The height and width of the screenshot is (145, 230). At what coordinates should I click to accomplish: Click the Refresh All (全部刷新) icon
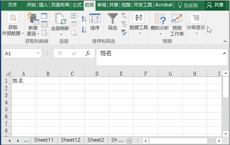[x=60, y=19]
